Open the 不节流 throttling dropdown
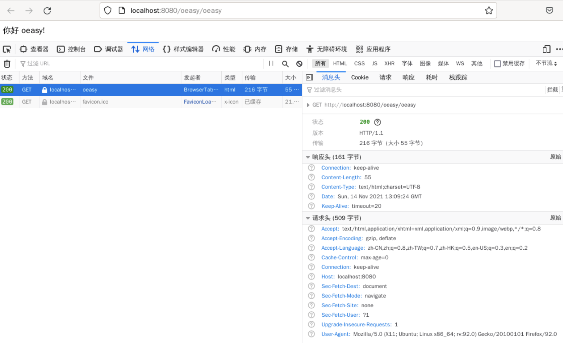Image resolution: width=563 pixels, height=343 pixels. [546, 63]
